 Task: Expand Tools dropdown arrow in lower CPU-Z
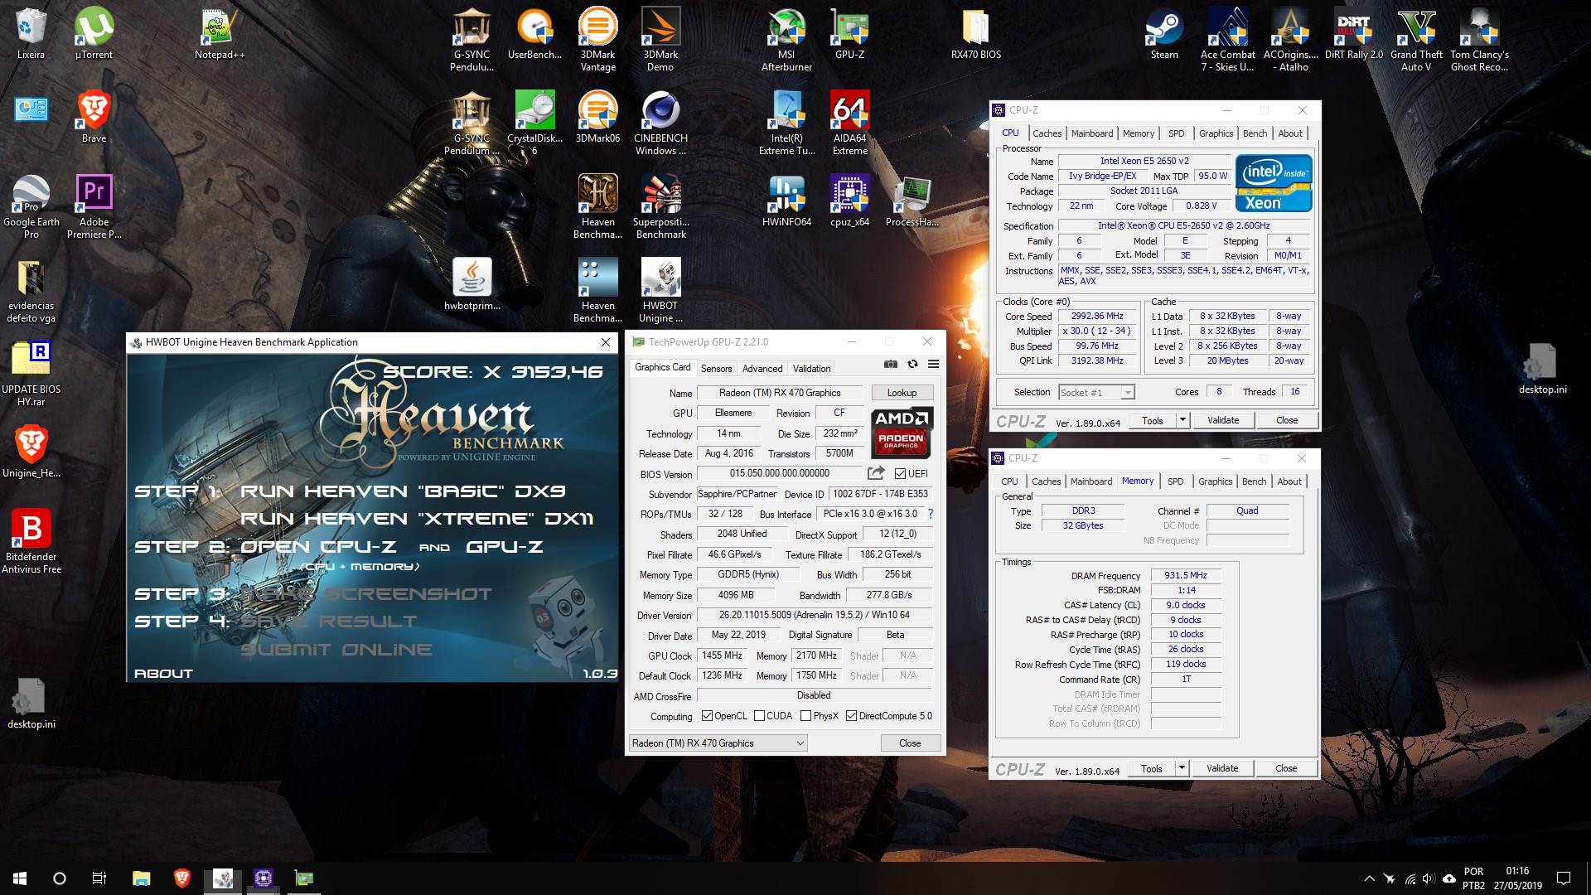(x=1182, y=769)
